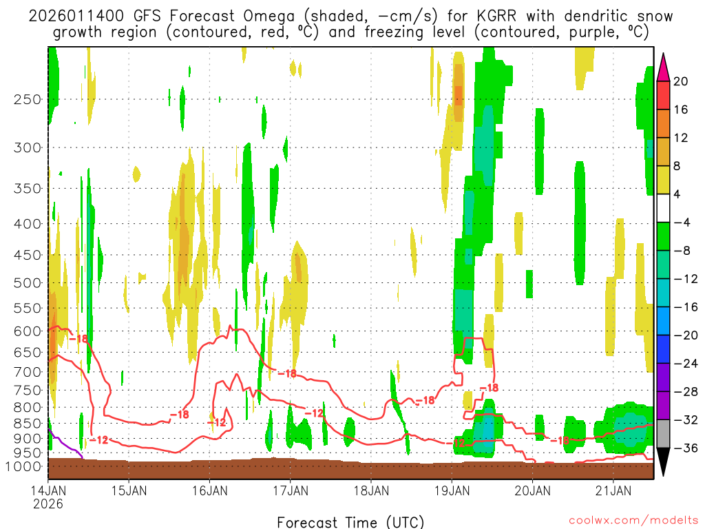Click the 850 pressure level label
The height and width of the screenshot is (529, 705).
click(28, 424)
